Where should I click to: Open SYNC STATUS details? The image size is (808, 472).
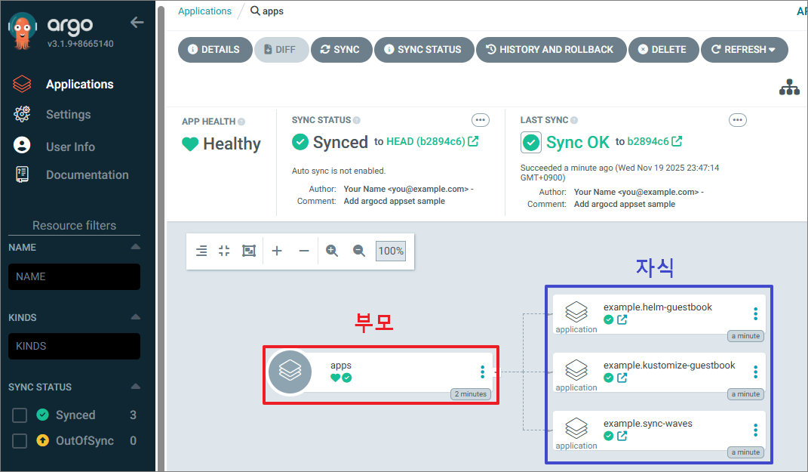click(x=423, y=50)
